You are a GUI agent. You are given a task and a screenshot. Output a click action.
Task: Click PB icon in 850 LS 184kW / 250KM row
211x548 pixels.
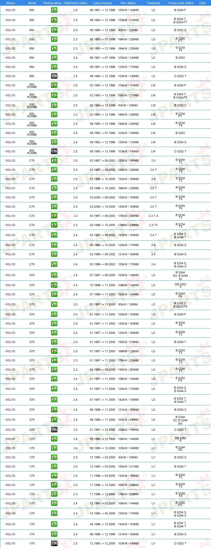point(54,48)
